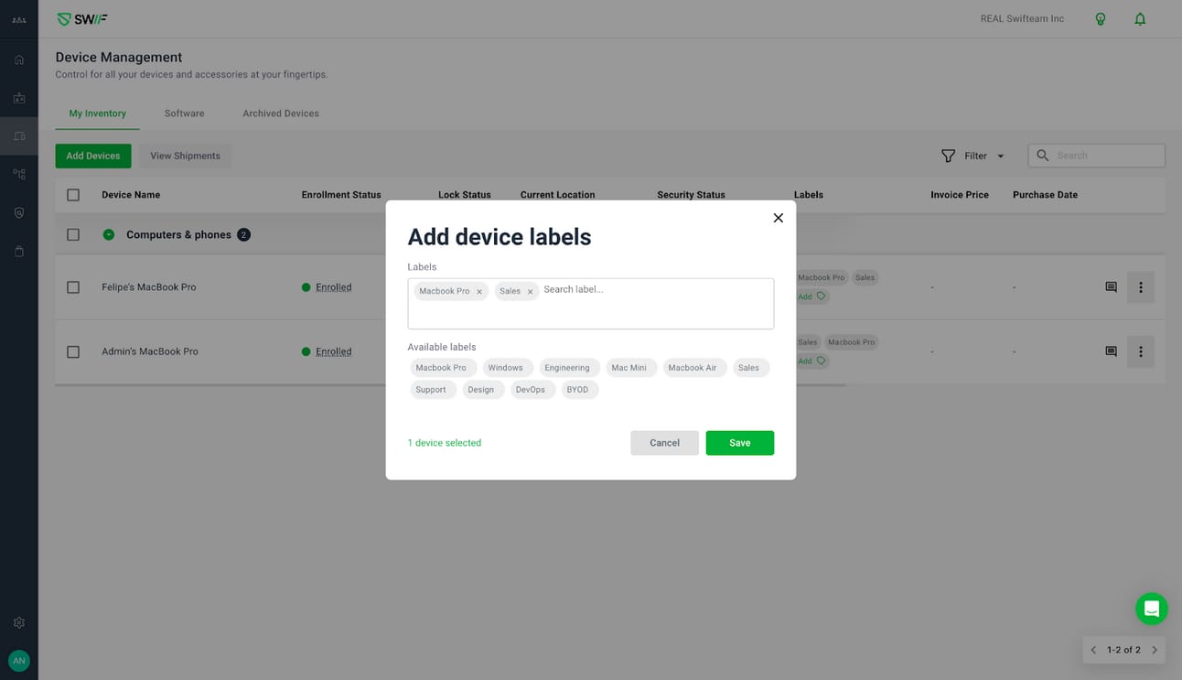This screenshot has height=680, width=1182.
Task: Cancel the label dialog
Action: [x=664, y=443]
